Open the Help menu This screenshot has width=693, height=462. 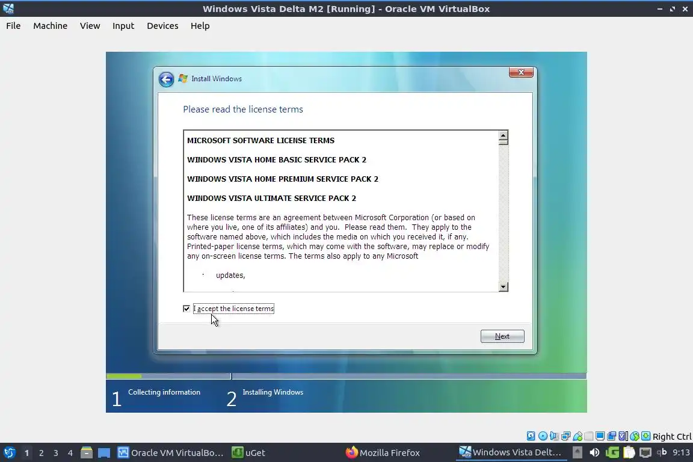click(200, 26)
